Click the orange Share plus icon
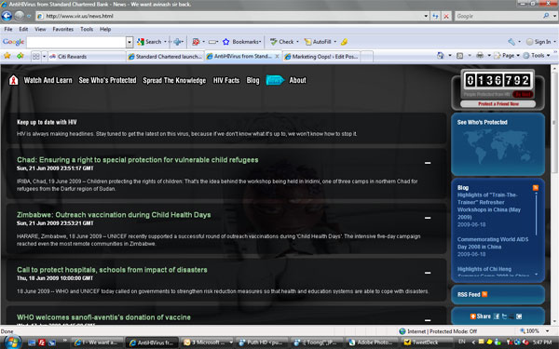Viewport: 559px width, 349px height. 472,316
